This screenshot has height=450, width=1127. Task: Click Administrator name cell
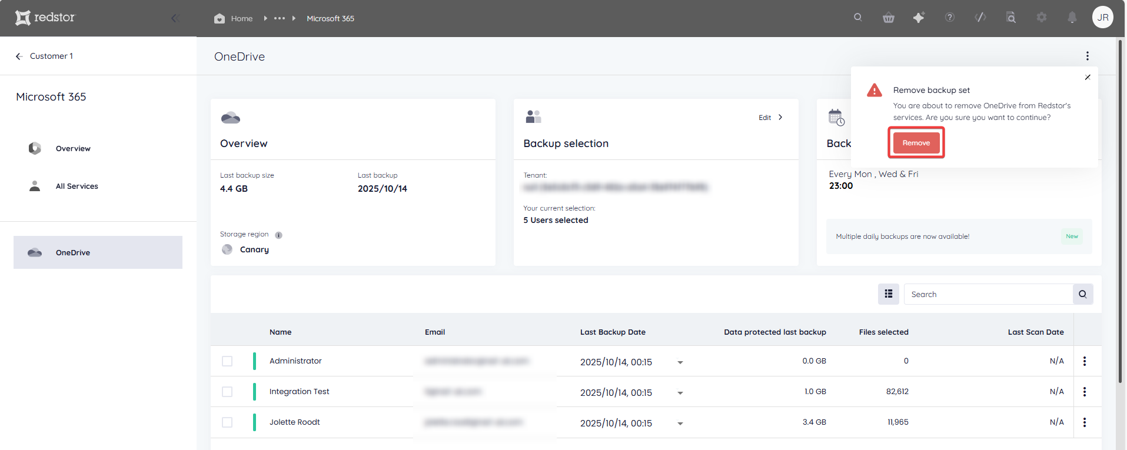[295, 361]
